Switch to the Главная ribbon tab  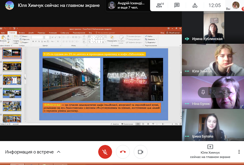tap(12, 33)
